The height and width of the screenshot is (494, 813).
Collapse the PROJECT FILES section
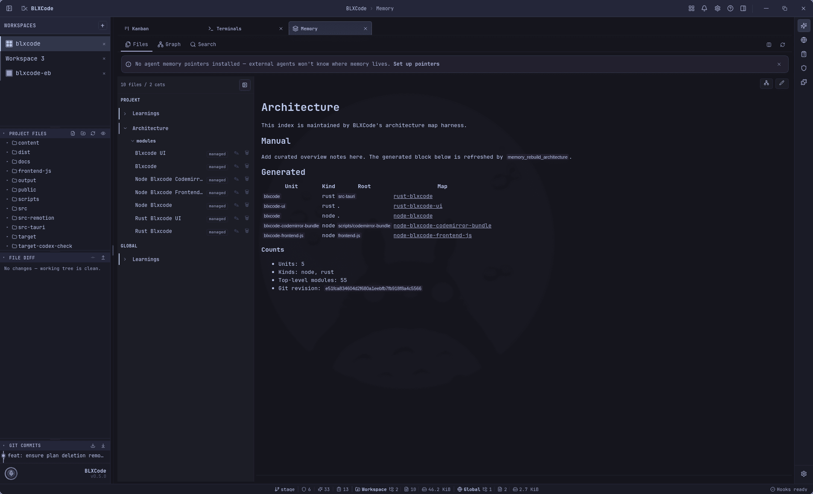[x=4, y=134]
